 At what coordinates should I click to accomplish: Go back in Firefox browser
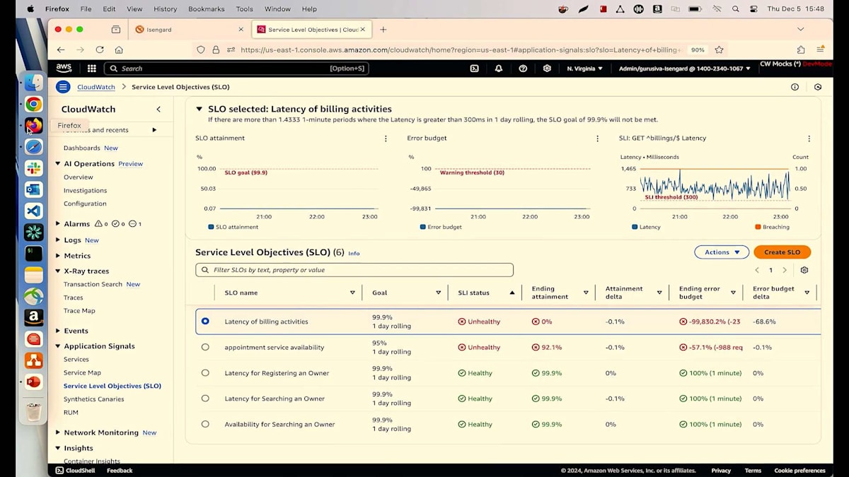tap(61, 49)
